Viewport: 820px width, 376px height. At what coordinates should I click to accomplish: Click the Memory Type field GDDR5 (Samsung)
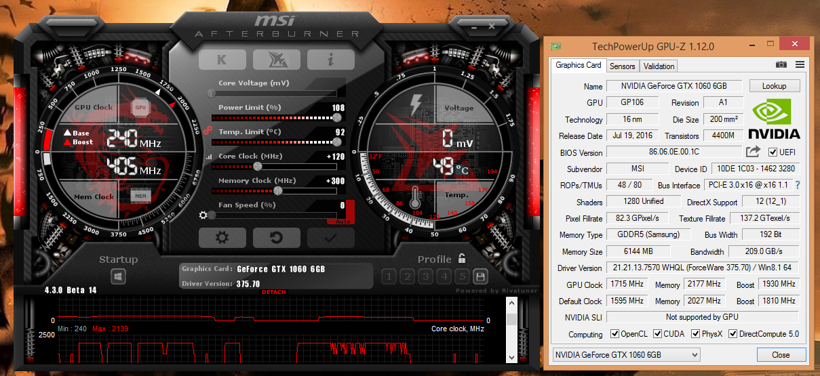tap(648, 234)
